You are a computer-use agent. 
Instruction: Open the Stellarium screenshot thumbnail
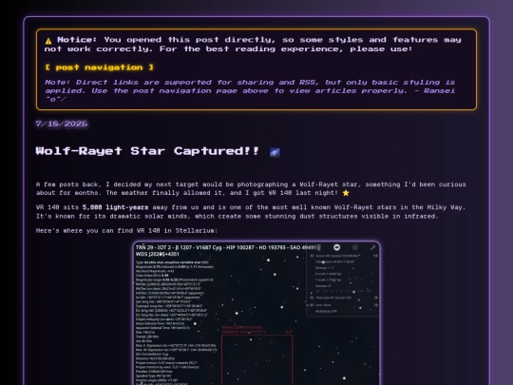click(x=256, y=314)
